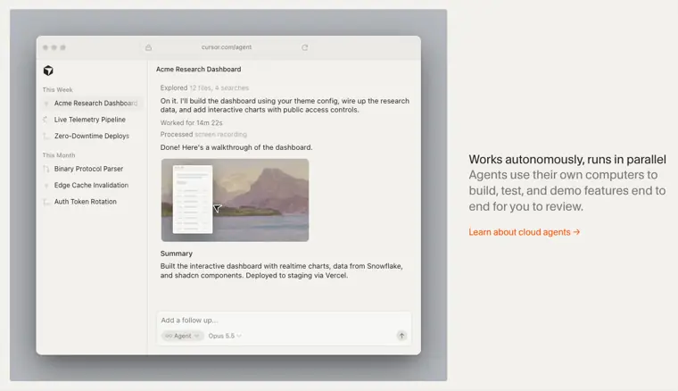Open the Opus model selector dropdown

225,336
